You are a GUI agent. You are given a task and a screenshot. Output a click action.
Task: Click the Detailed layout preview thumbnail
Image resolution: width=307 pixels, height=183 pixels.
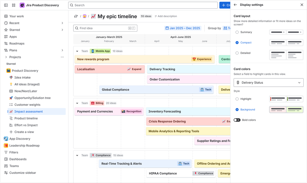click(286, 55)
